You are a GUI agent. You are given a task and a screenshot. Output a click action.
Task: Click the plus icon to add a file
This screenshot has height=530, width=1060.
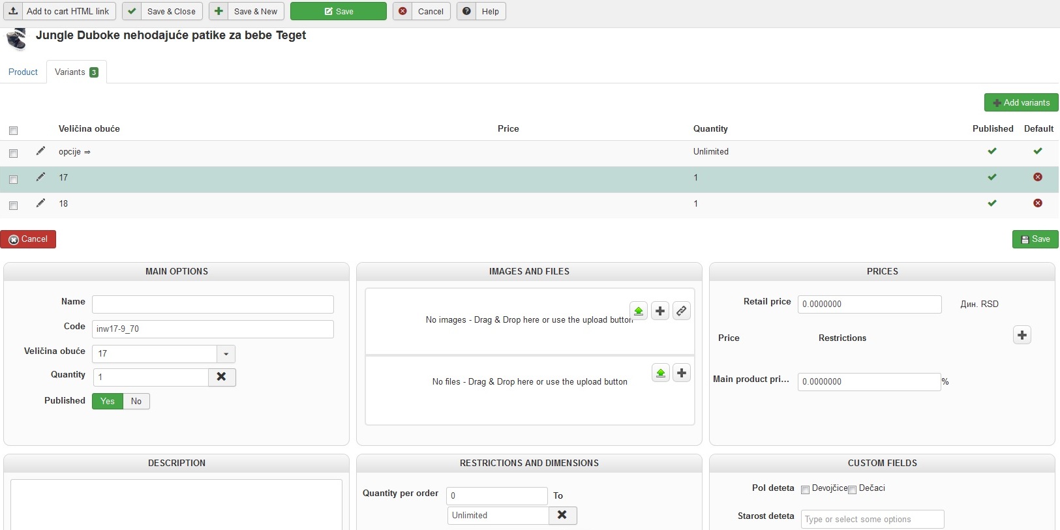(682, 373)
